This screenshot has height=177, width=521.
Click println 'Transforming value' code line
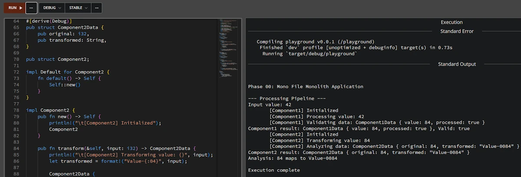[131, 154]
